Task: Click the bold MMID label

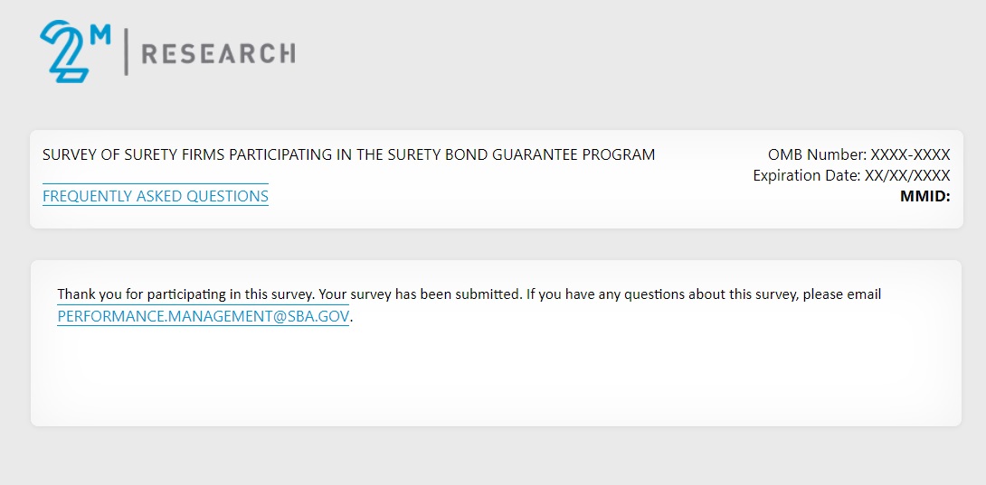Action: click(924, 195)
